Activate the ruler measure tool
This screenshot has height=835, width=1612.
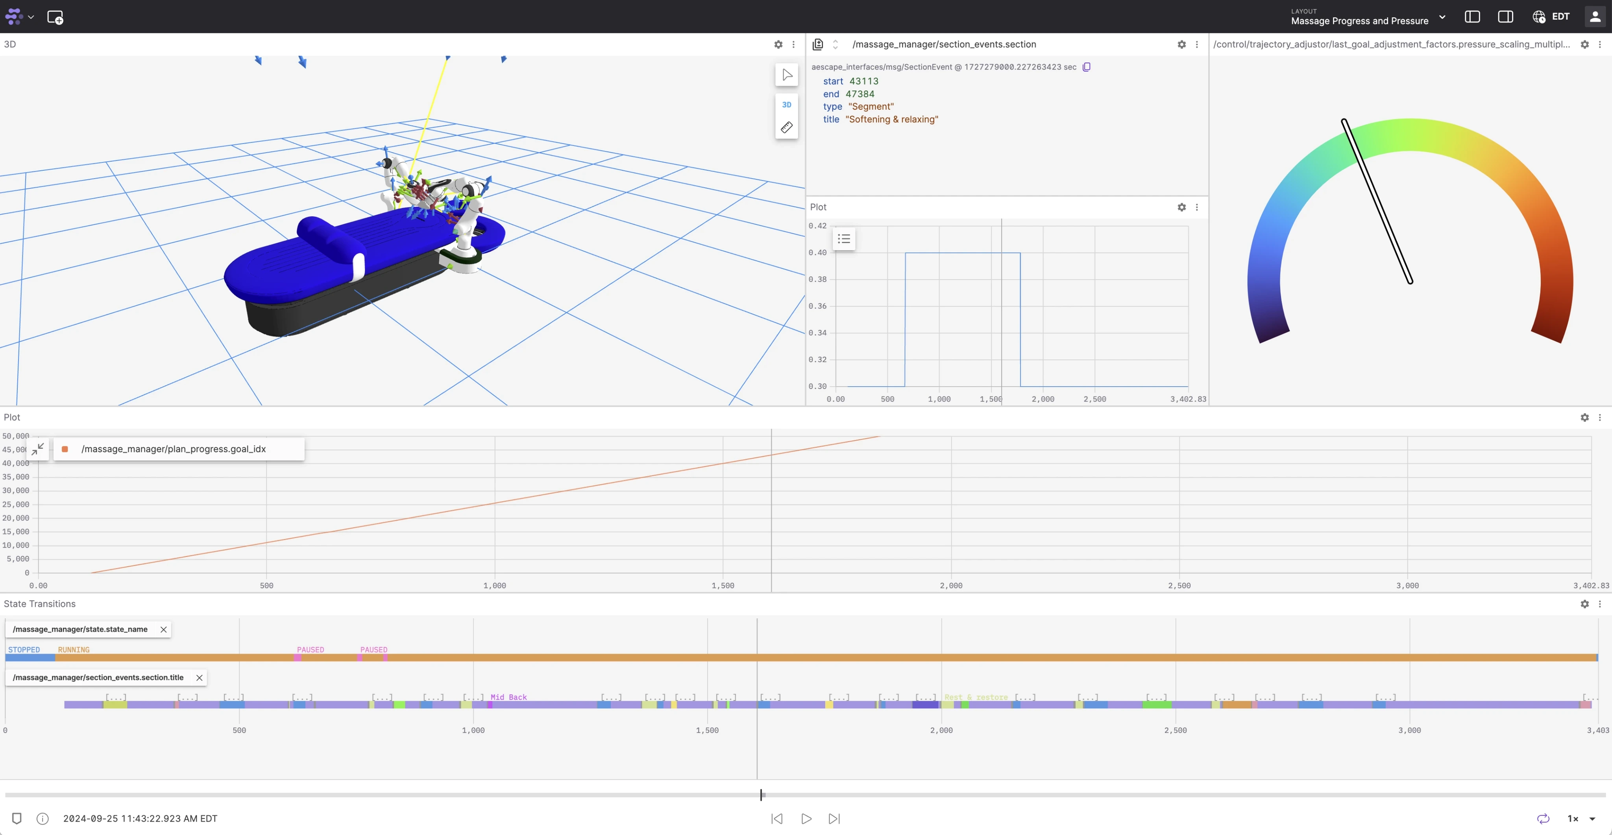click(787, 127)
